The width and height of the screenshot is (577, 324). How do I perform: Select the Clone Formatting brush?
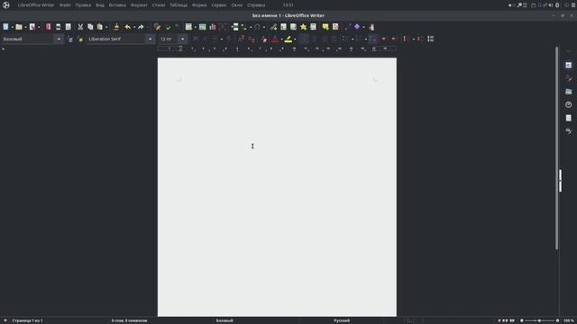point(116,27)
